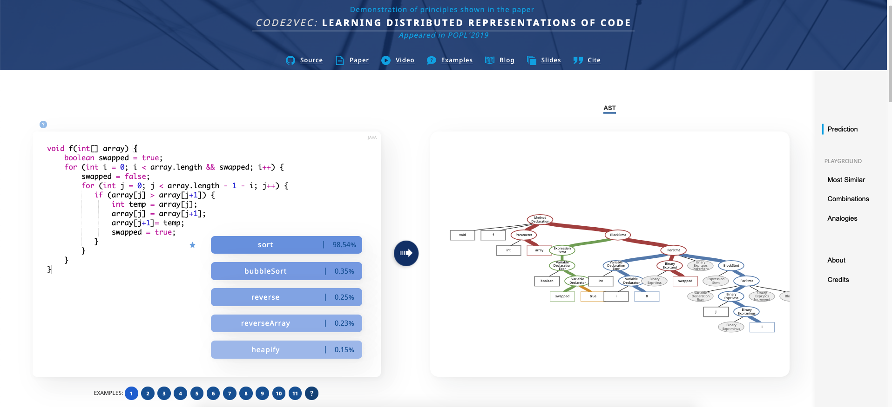Screen dimensions: 892x407
Task: Open the Examples link
Action: [457, 60]
